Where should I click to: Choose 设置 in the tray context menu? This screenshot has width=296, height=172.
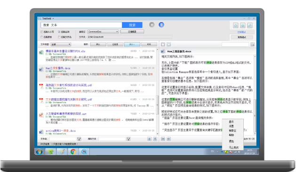231,126
